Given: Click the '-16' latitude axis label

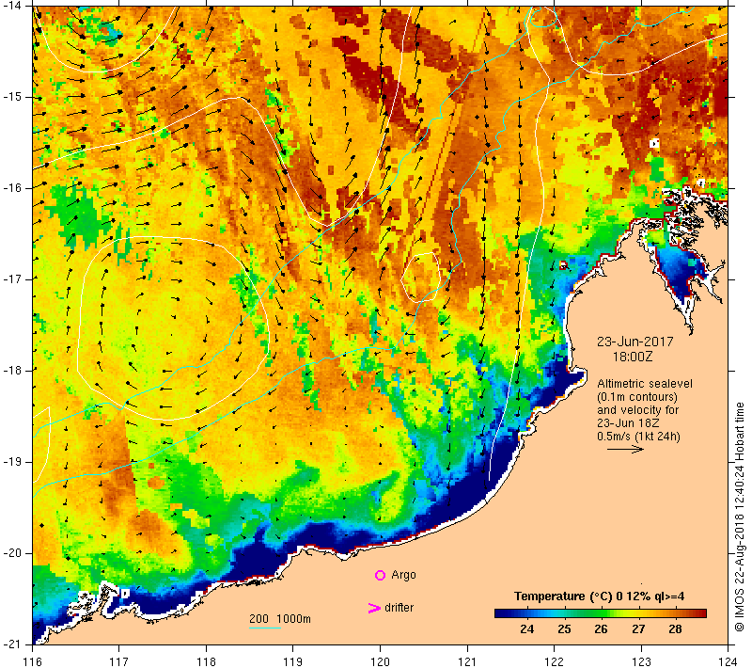Looking at the screenshot, I should point(12,187).
